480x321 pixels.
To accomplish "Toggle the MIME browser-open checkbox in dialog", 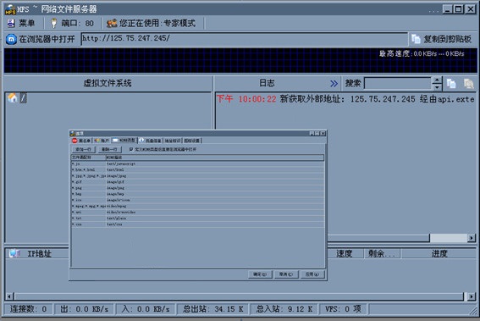I will point(131,149).
